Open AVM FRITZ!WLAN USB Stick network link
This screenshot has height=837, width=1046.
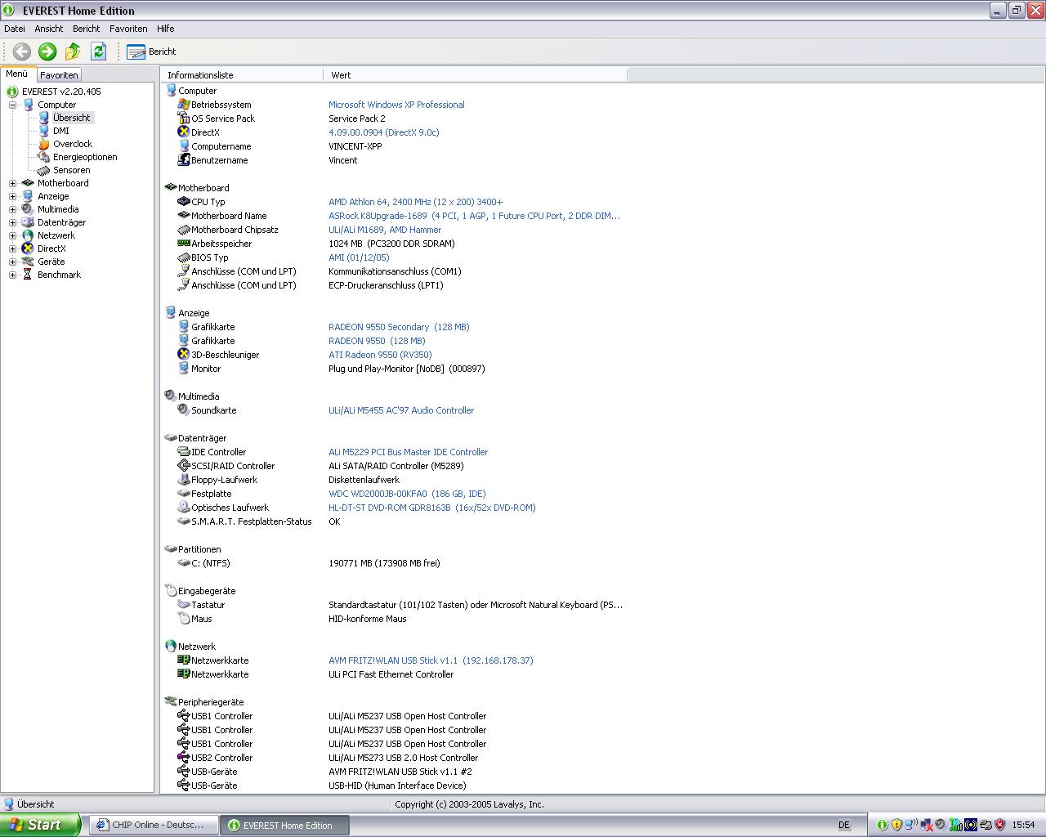tap(431, 660)
